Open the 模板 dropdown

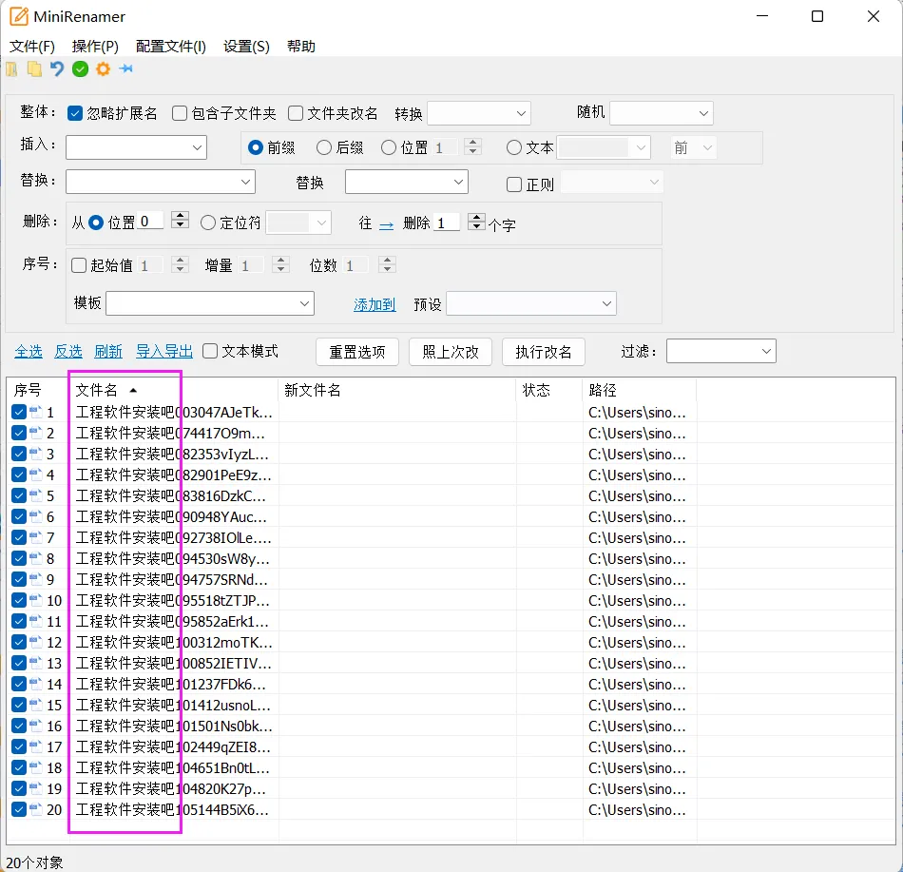(x=210, y=303)
